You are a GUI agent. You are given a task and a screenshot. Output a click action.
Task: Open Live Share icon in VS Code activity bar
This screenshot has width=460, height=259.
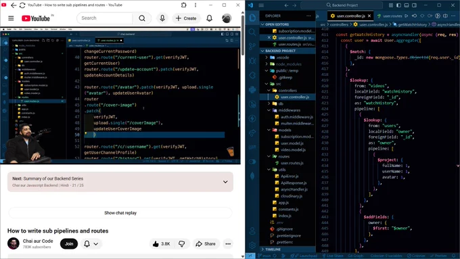click(252, 133)
